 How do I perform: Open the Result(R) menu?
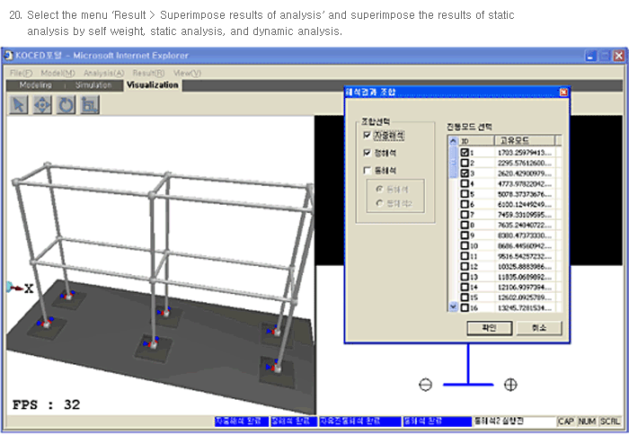coord(148,72)
